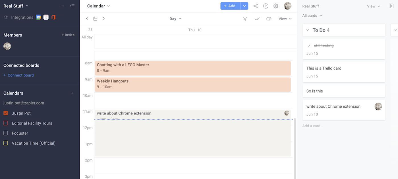Go to the previous day
This screenshot has width=398, height=179.
[x=87, y=18]
